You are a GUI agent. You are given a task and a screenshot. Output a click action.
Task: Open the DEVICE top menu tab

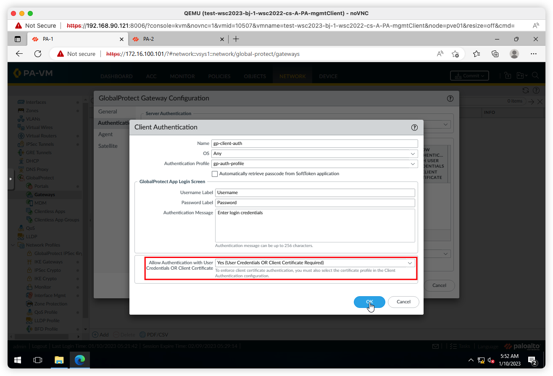click(328, 76)
